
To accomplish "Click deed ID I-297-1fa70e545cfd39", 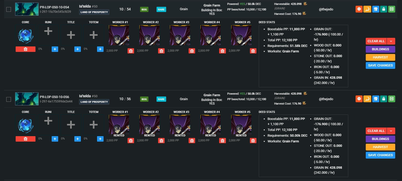I will (55, 11).
